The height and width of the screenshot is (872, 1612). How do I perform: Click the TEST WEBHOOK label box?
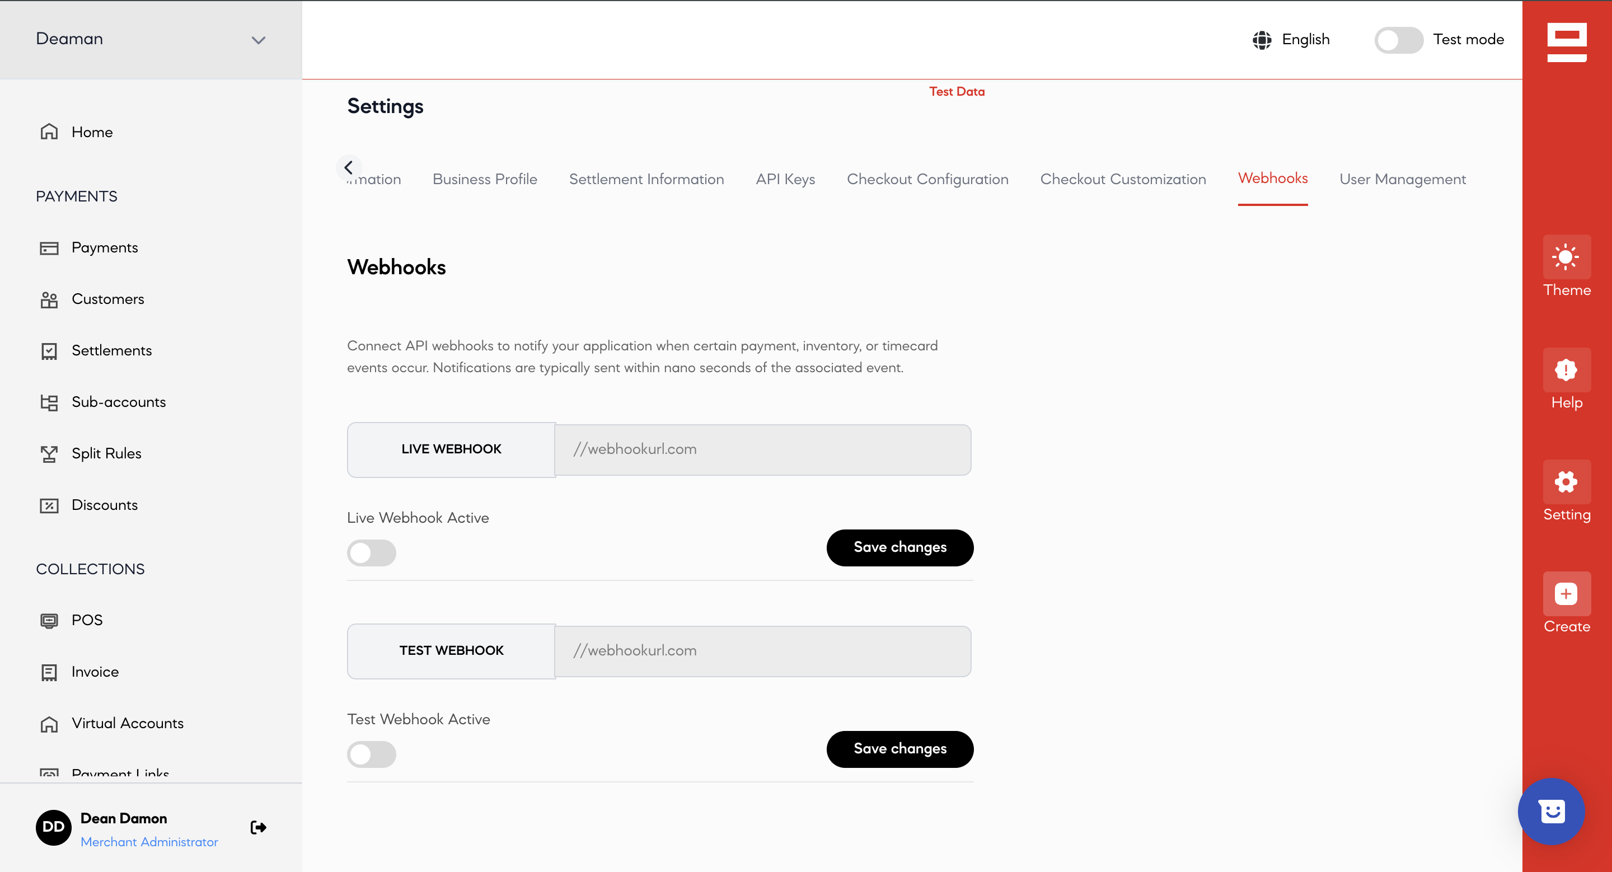[451, 651]
